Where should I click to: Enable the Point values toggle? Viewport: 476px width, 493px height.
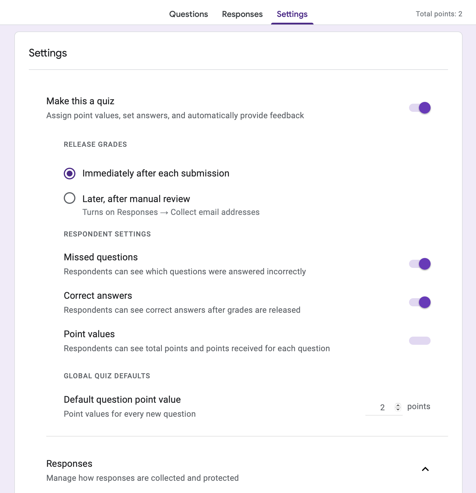pyautogui.click(x=420, y=340)
